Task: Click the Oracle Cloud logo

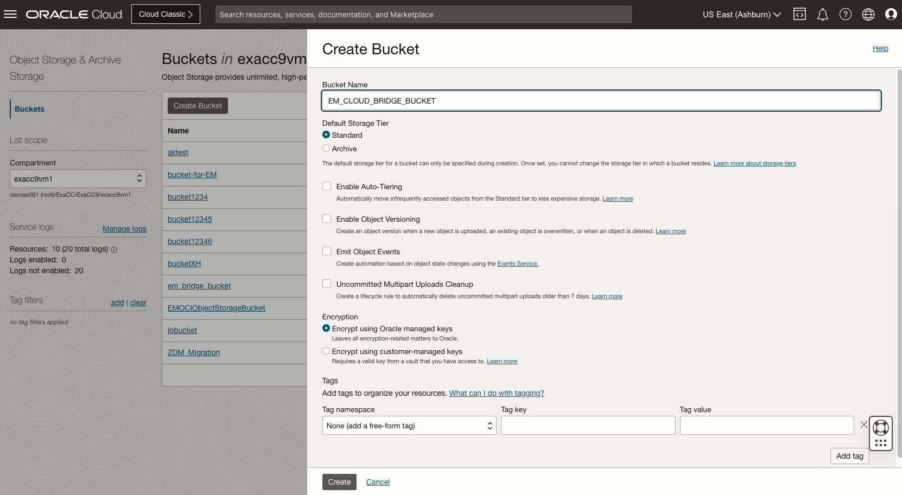Action: (74, 15)
